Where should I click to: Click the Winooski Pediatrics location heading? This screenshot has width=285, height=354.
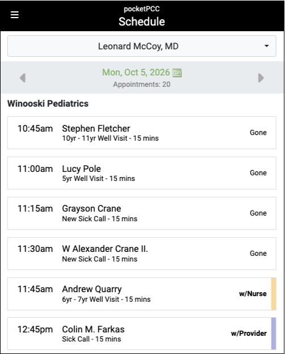(48, 104)
